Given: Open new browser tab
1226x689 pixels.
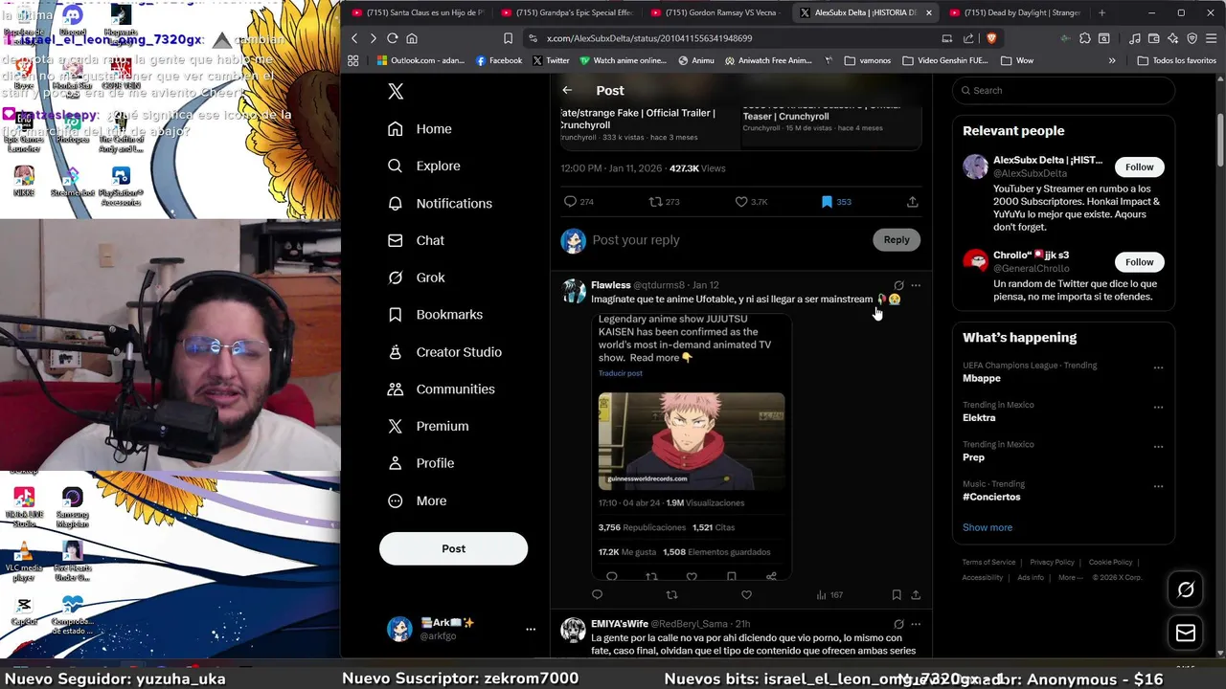Looking at the screenshot, I should (x=1101, y=12).
